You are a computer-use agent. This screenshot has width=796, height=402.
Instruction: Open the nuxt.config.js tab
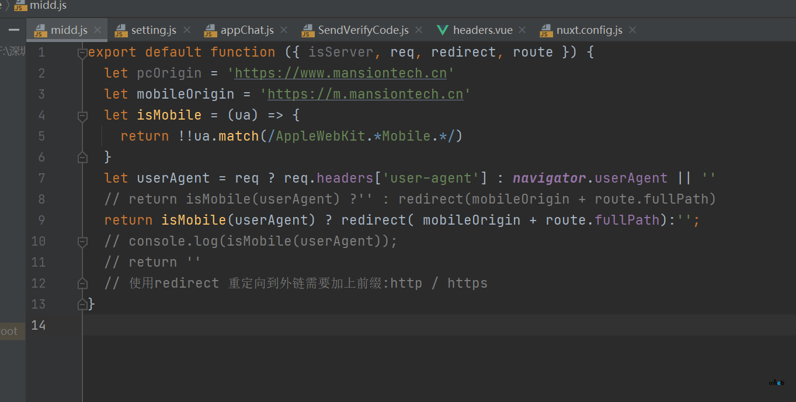pyautogui.click(x=589, y=30)
